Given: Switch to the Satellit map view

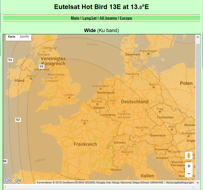Looking at the screenshot, I should pyautogui.click(x=24, y=37).
